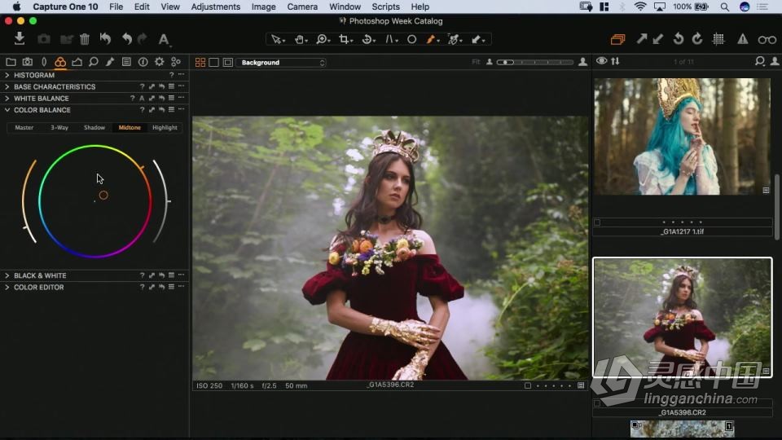Click the Reset adjustments icon
Image resolution: width=782 pixels, height=440 pixels.
click(x=105, y=38)
